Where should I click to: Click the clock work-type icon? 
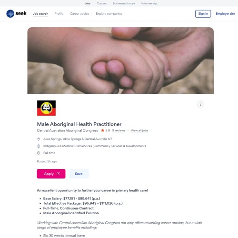39,153
